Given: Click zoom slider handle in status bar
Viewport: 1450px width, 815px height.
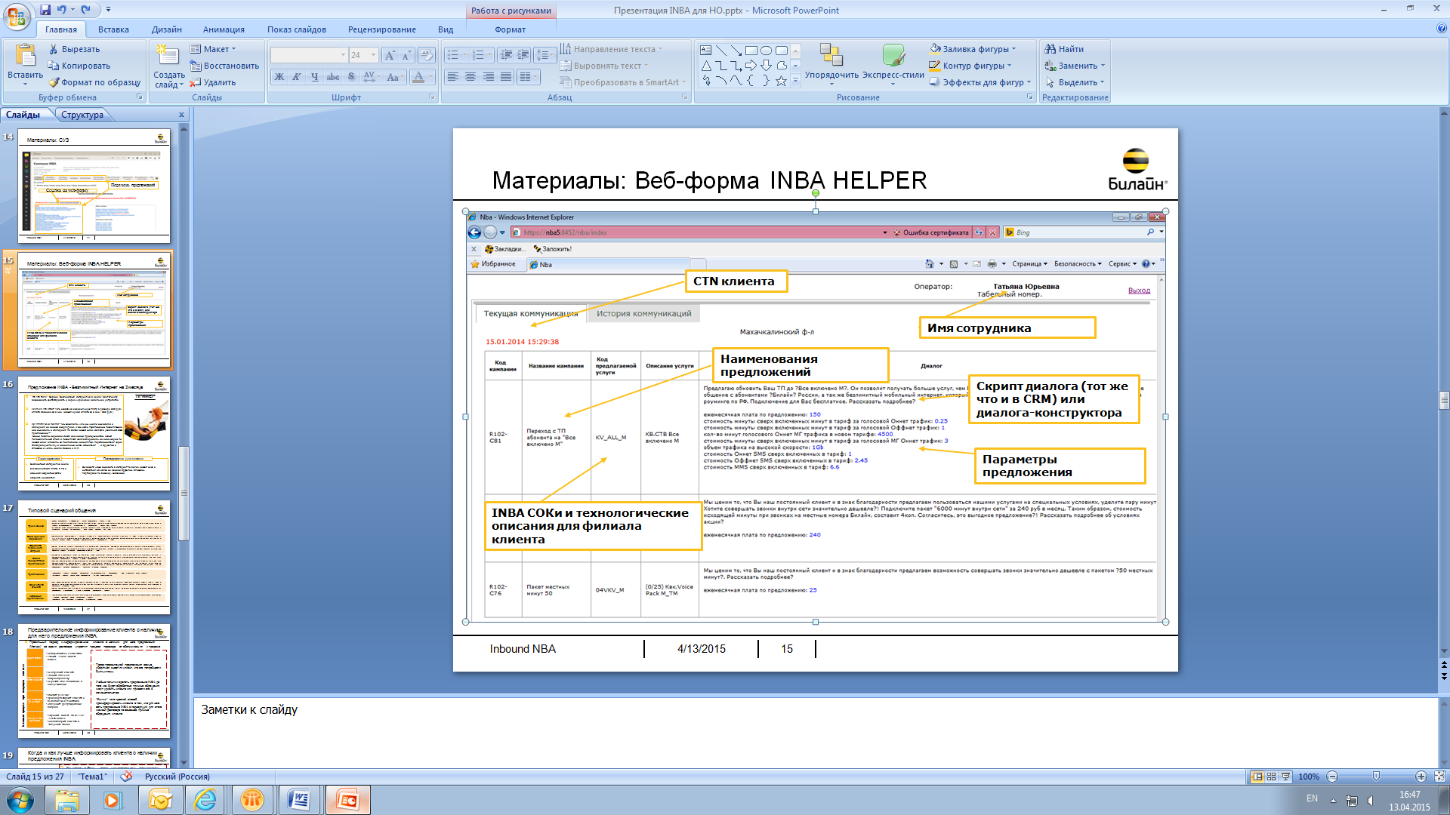Looking at the screenshot, I should [x=1376, y=777].
